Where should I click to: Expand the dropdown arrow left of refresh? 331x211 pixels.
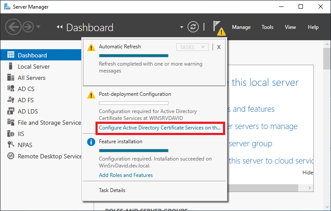point(181,28)
